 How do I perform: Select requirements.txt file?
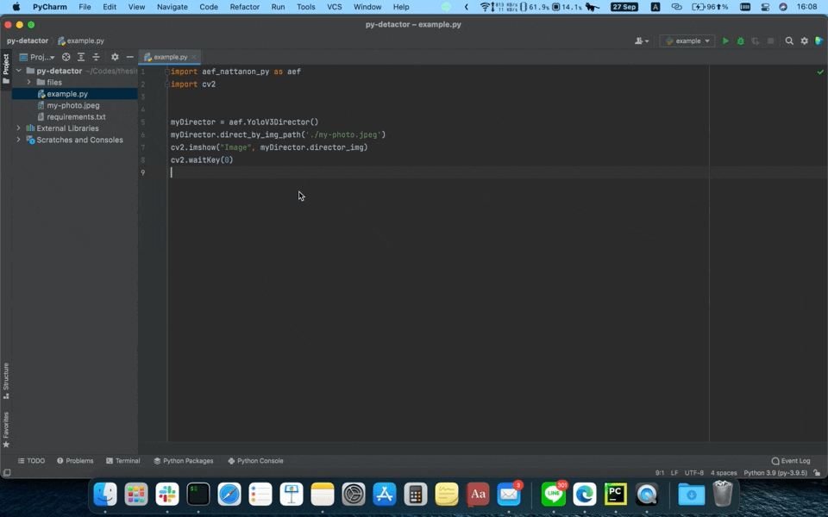[x=76, y=117]
